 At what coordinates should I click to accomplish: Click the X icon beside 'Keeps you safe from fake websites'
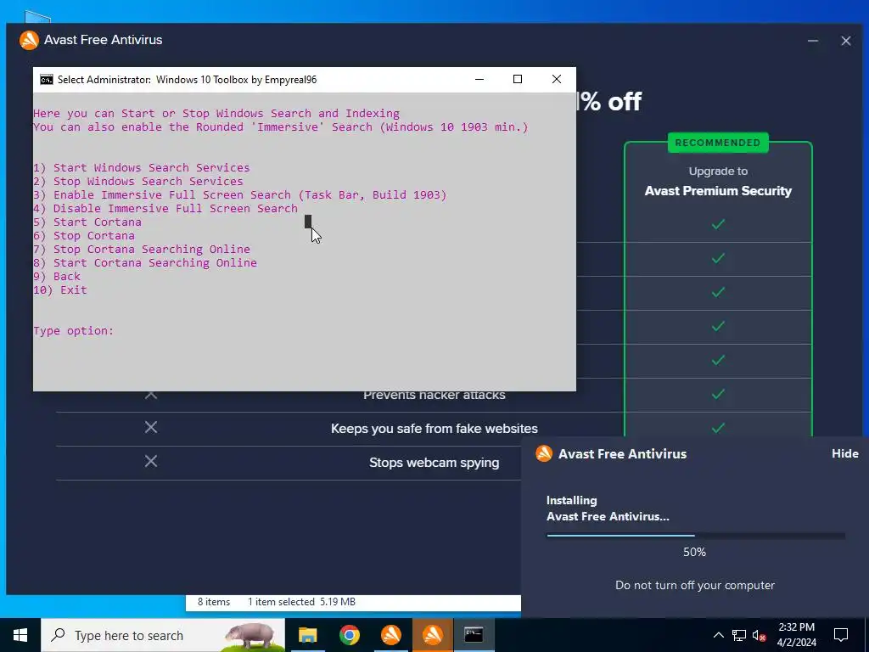pos(151,428)
